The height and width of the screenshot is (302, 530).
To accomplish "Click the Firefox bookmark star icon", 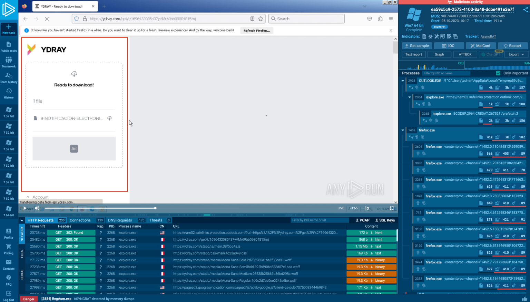I will point(261,19).
